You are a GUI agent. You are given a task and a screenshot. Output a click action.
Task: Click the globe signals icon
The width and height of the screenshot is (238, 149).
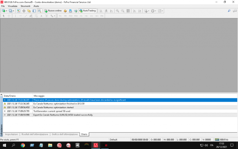[x=76, y=11]
